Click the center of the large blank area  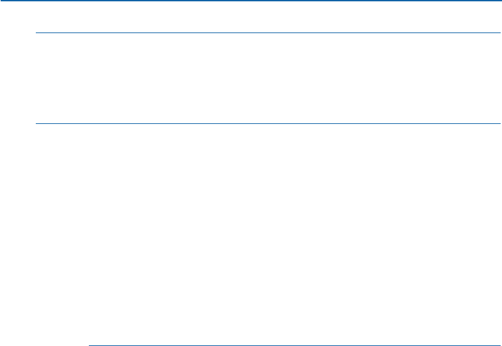pyautogui.click(x=267, y=233)
